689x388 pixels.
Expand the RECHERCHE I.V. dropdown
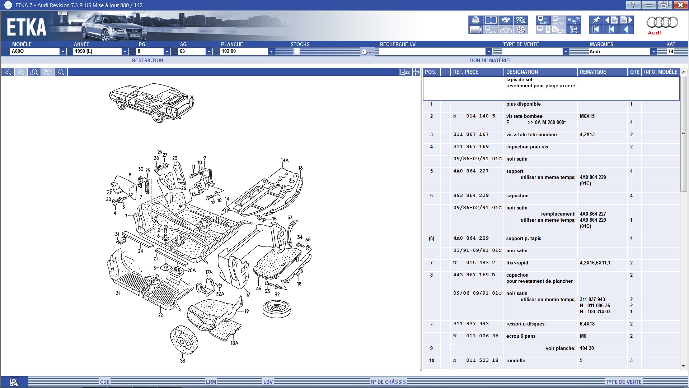tap(488, 51)
